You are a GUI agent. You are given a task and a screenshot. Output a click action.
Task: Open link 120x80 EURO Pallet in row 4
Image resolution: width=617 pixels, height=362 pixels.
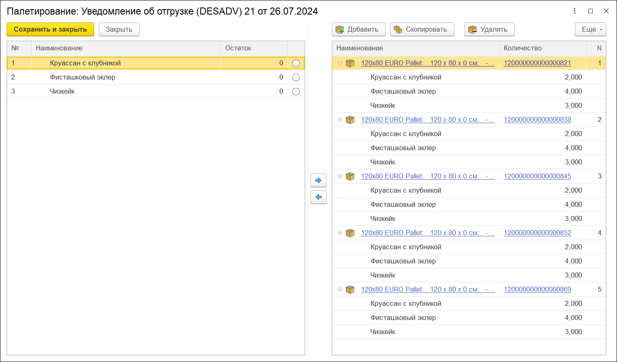[428, 233]
